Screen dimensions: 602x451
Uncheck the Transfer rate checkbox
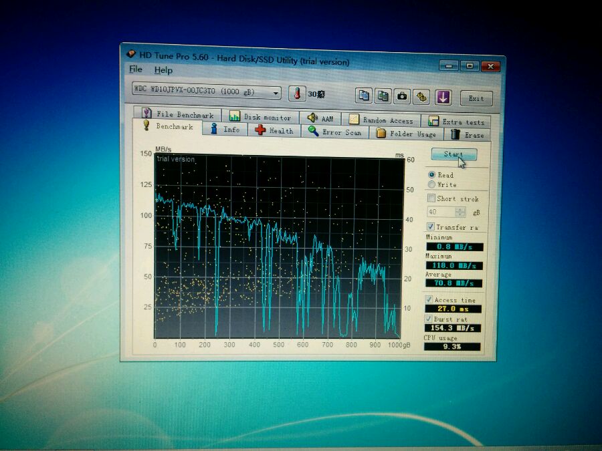tap(431, 227)
